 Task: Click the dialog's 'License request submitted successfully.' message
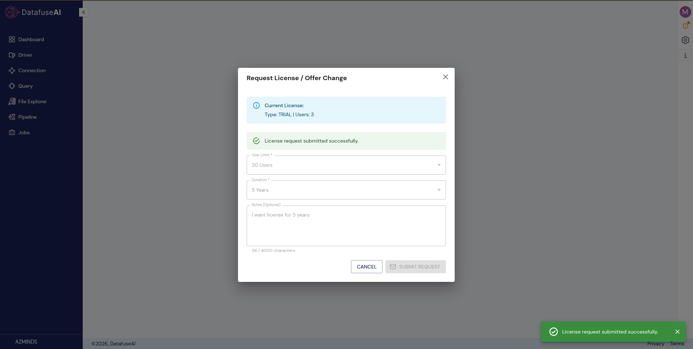pyautogui.click(x=311, y=141)
